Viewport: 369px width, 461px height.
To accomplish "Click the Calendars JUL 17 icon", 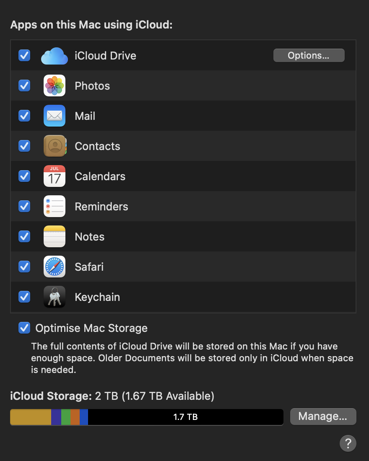I will (x=55, y=176).
